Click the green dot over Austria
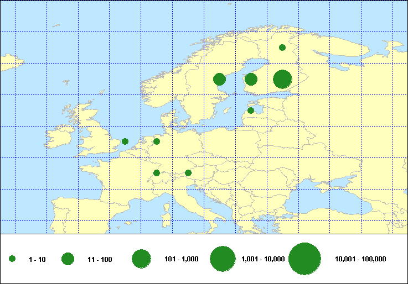The image size is (408, 284). [188, 173]
